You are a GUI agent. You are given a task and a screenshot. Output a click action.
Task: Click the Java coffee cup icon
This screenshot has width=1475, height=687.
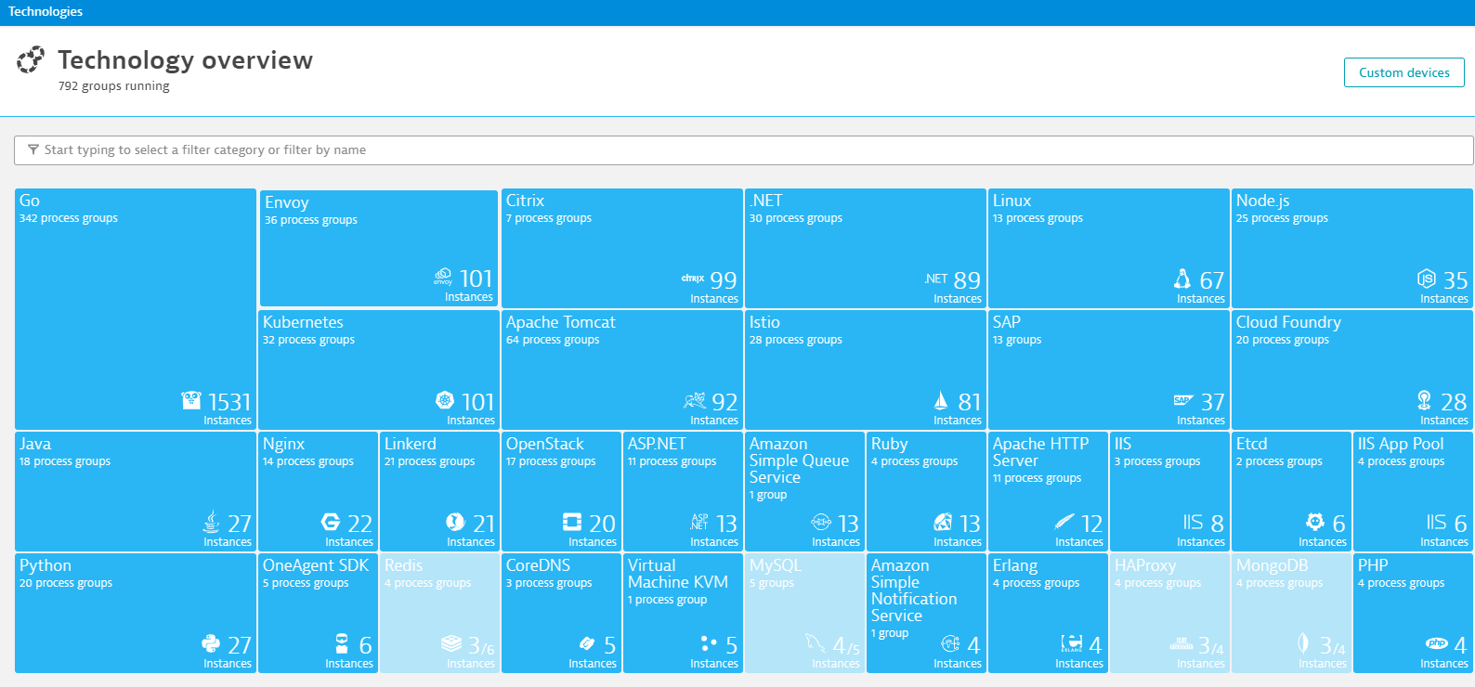coord(212,522)
